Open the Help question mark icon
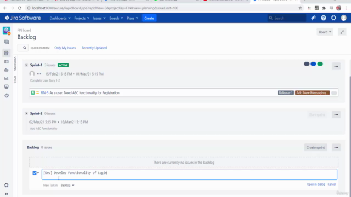This screenshot has width=351, height=197. point(324,18)
